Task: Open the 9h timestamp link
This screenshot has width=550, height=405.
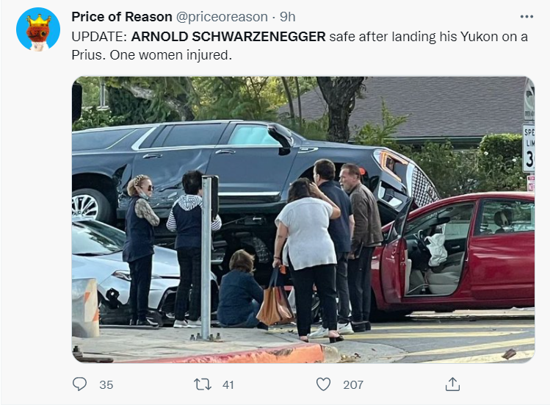Action: (289, 17)
